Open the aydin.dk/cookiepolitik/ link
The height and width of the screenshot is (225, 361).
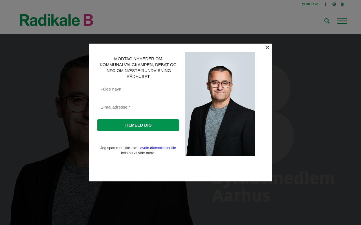click(158, 148)
